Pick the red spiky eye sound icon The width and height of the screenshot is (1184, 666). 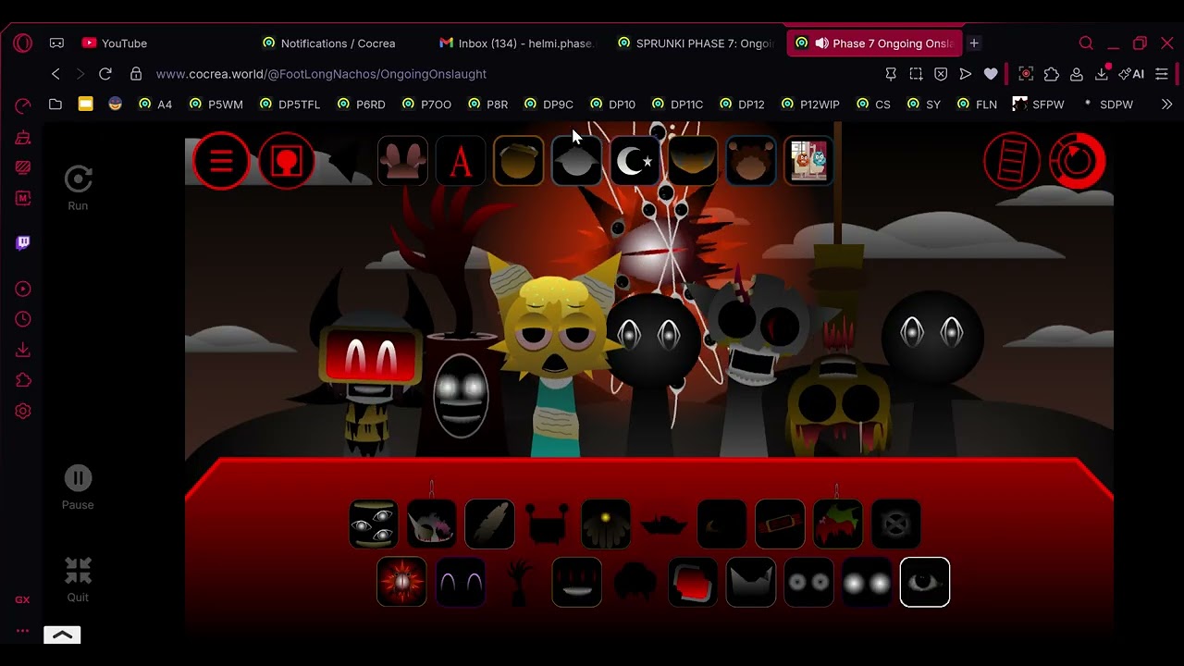(x=401, y=582)
